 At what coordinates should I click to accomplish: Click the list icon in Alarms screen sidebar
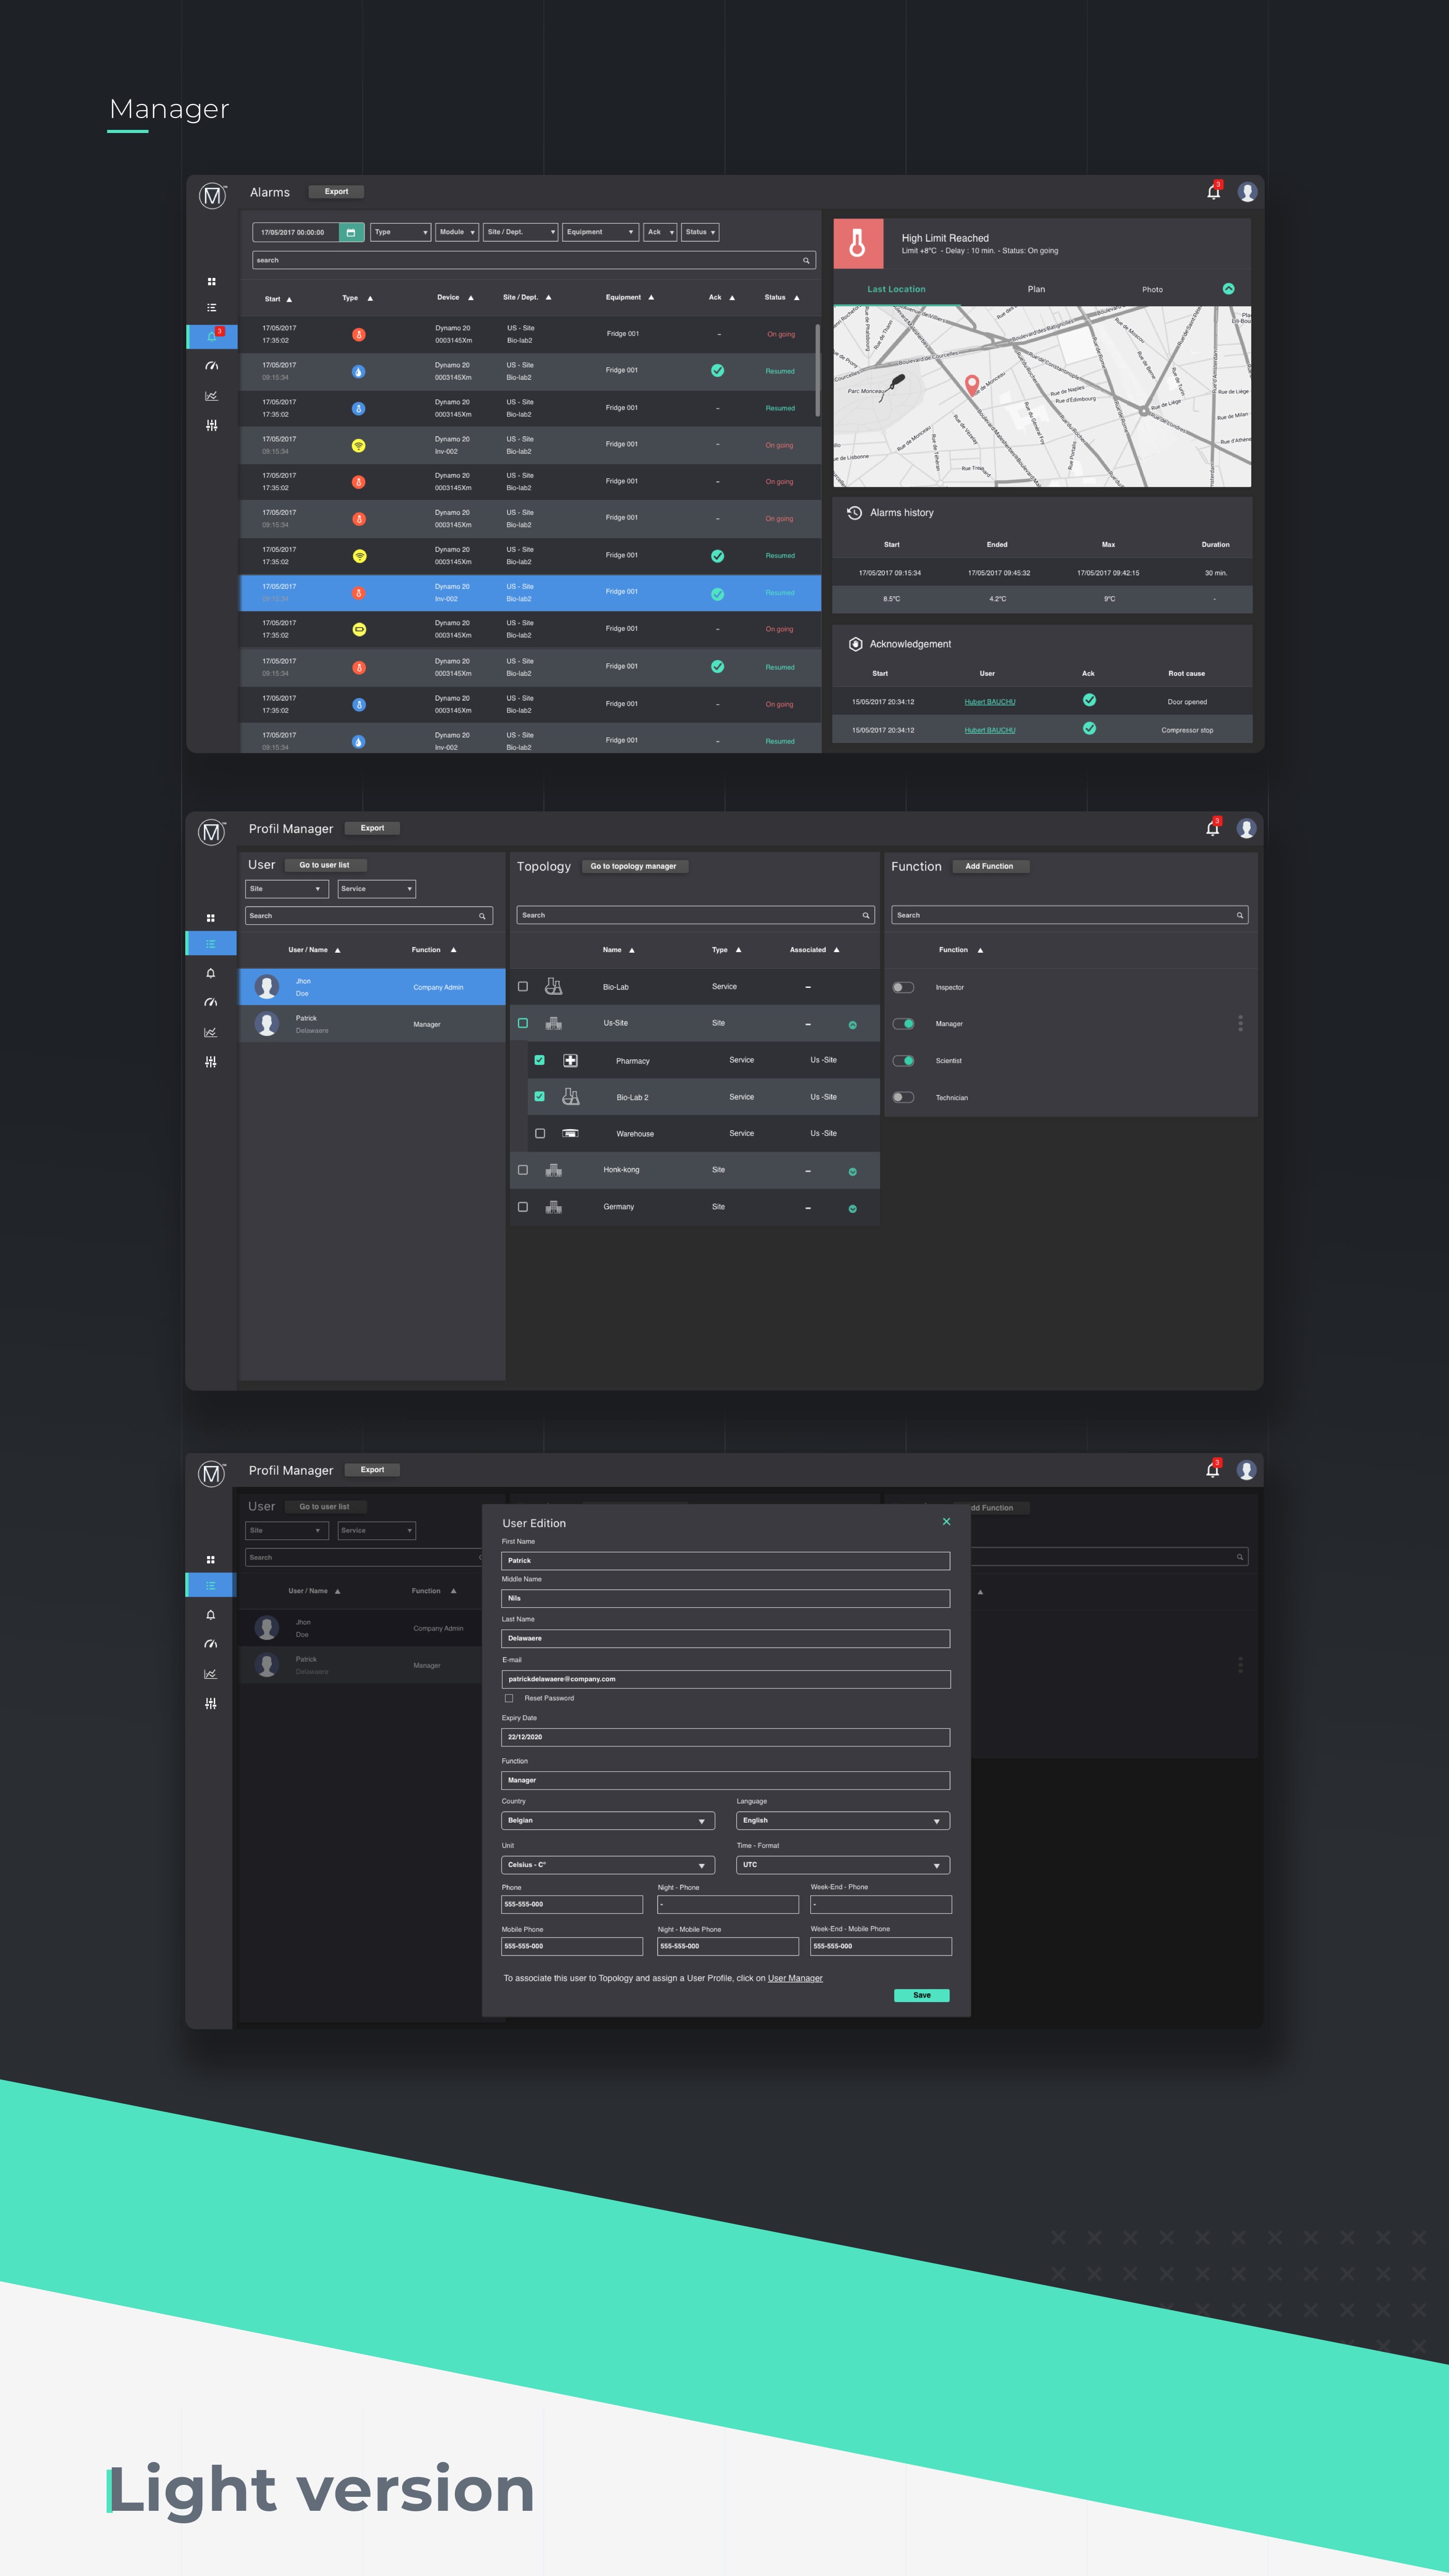(211, 308)
